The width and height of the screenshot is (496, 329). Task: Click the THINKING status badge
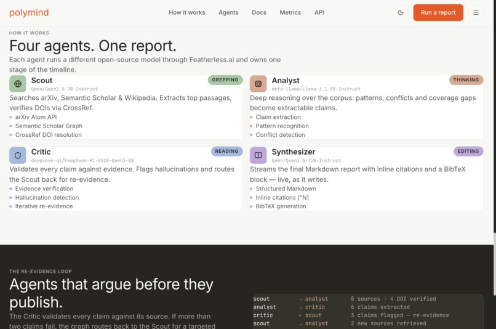[x=466, y=80]
